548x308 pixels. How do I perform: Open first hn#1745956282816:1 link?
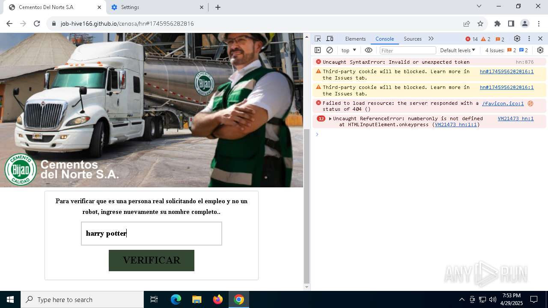[506, 71]
